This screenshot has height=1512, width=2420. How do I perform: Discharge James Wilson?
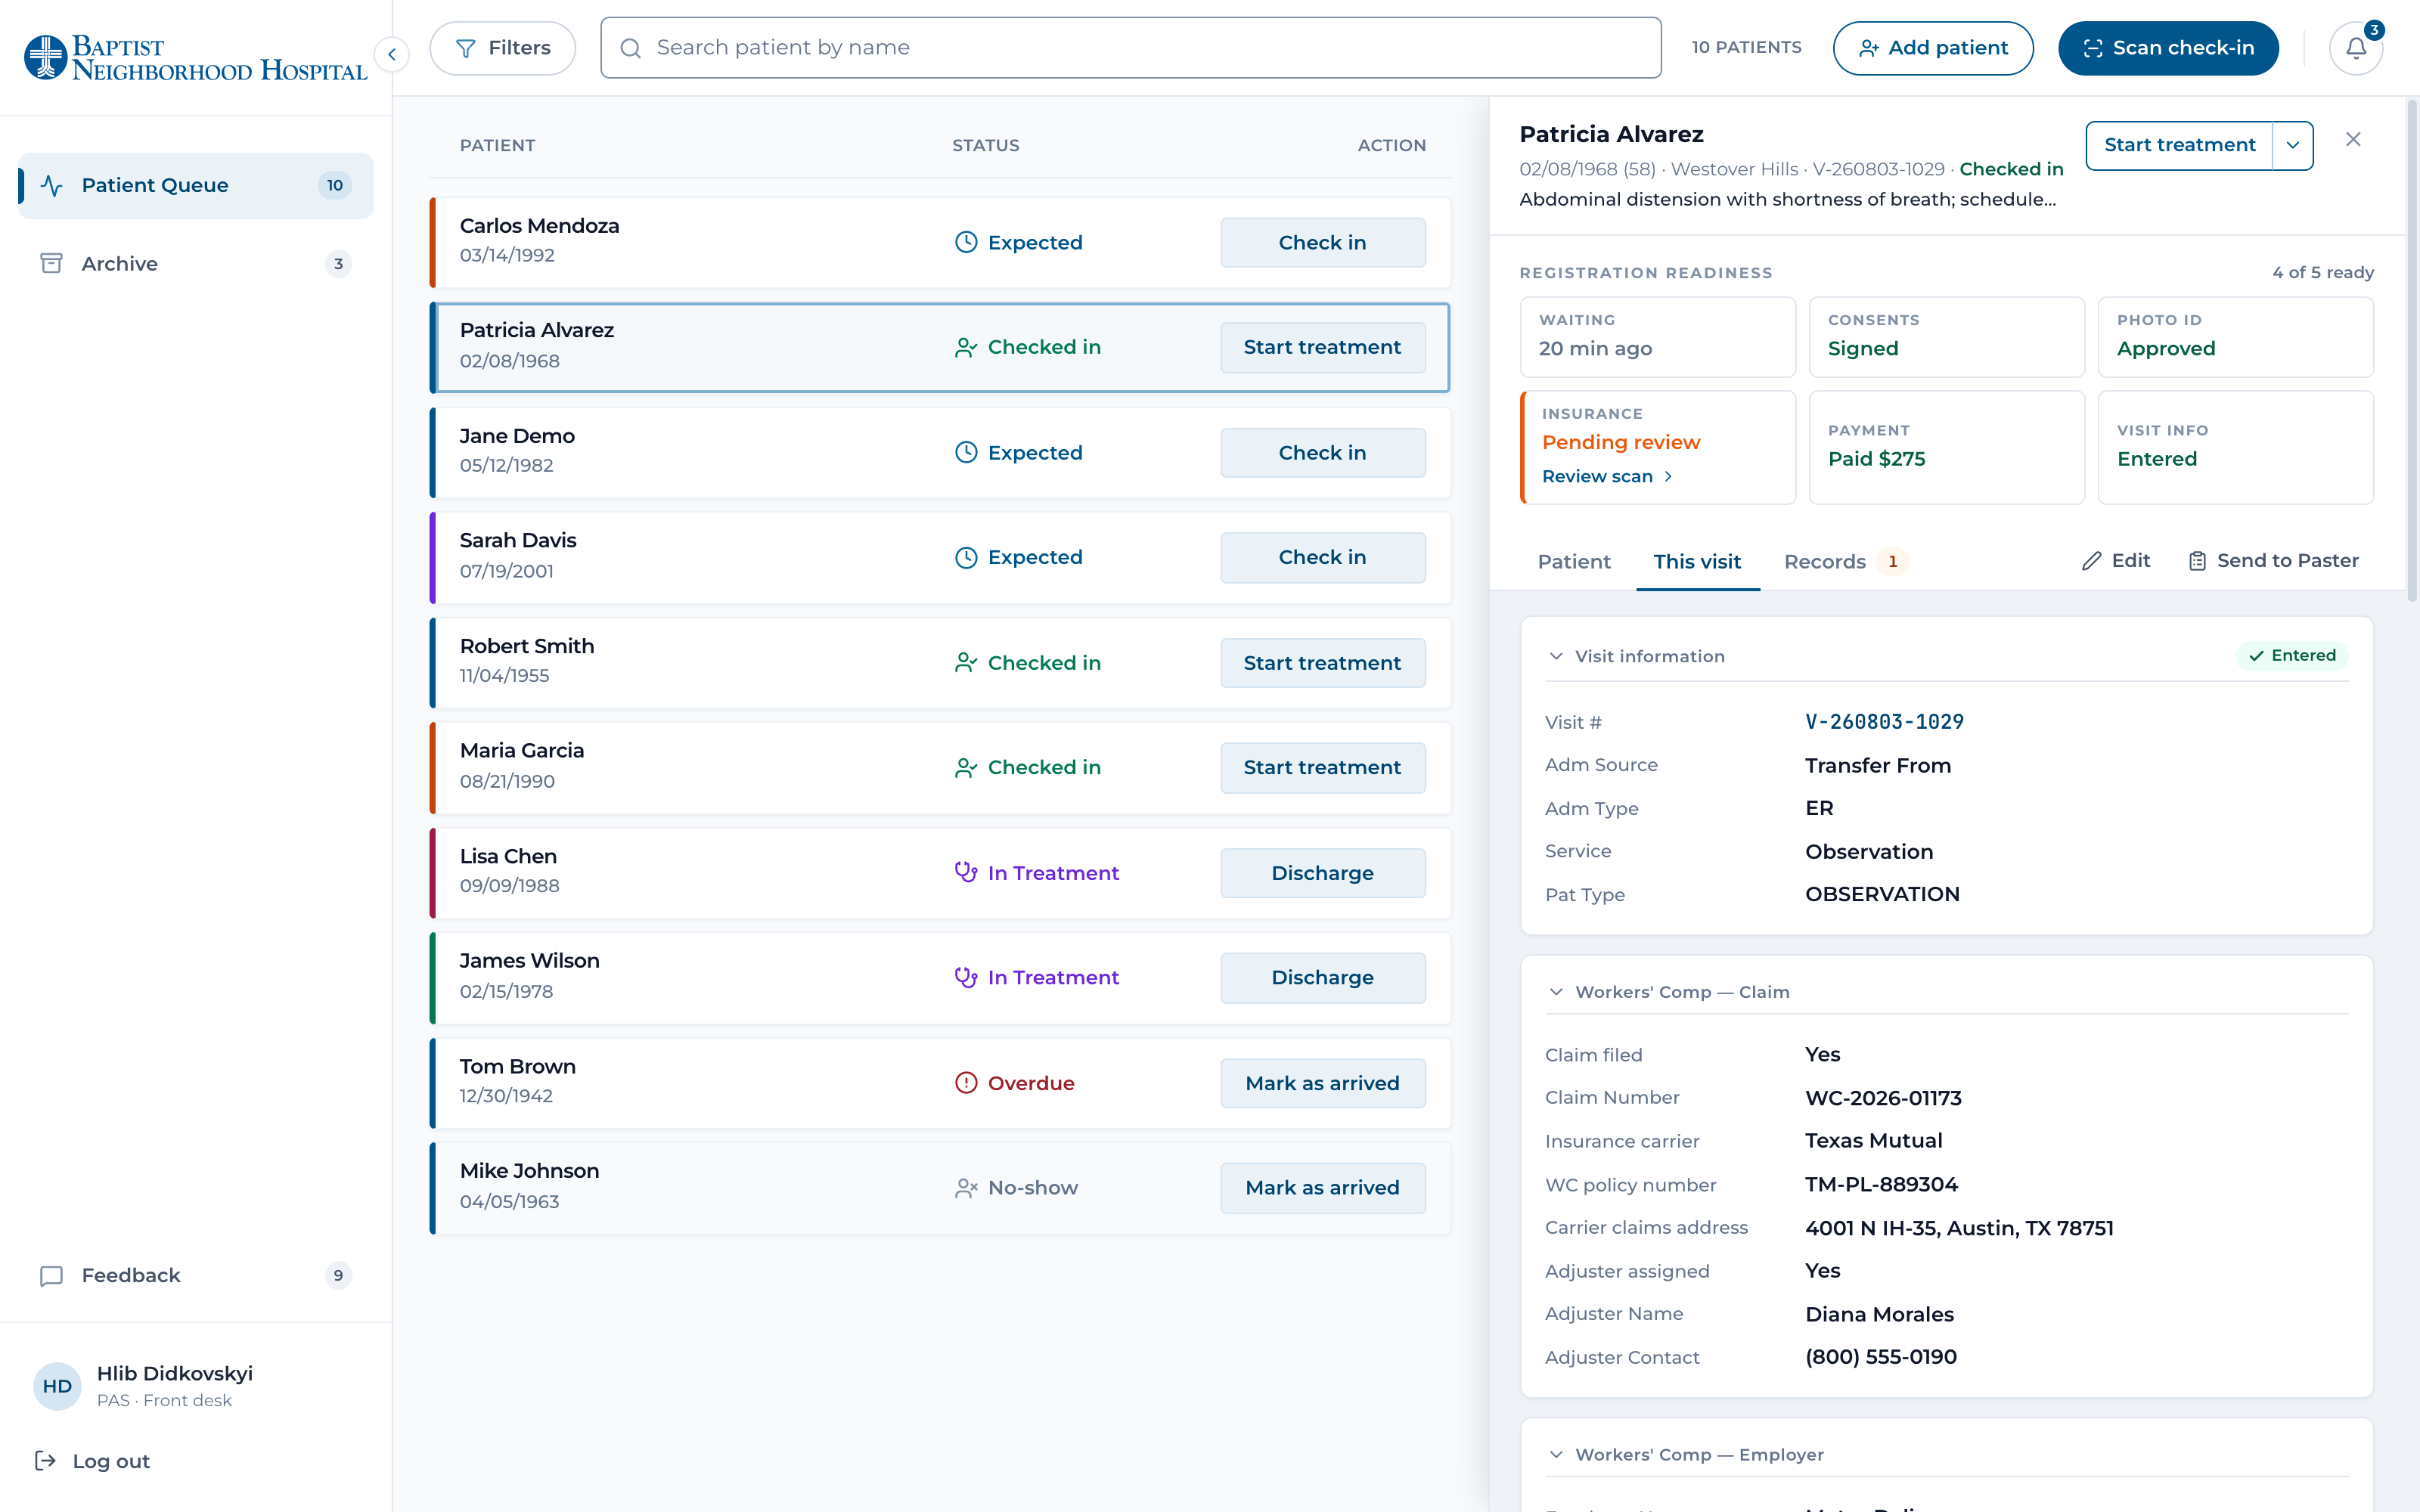(1322, 977)
